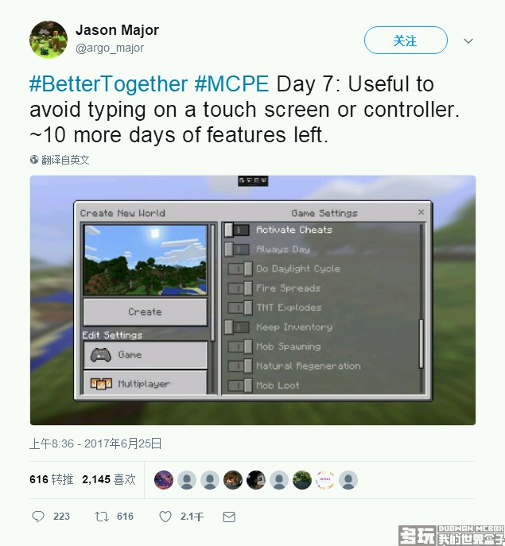
Task: Click the world preview thumbnail
Action: (x=146, y=260)
